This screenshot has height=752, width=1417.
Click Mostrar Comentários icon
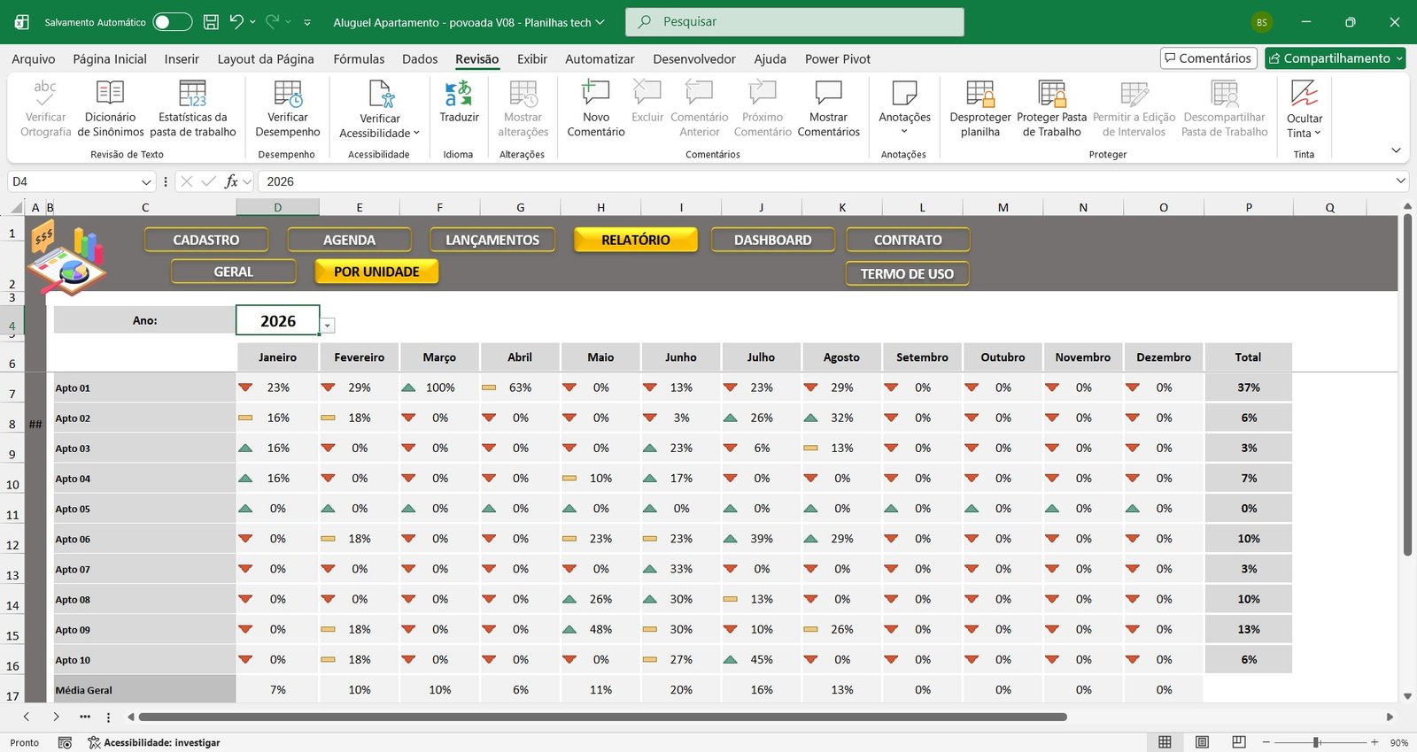point(828,93)
